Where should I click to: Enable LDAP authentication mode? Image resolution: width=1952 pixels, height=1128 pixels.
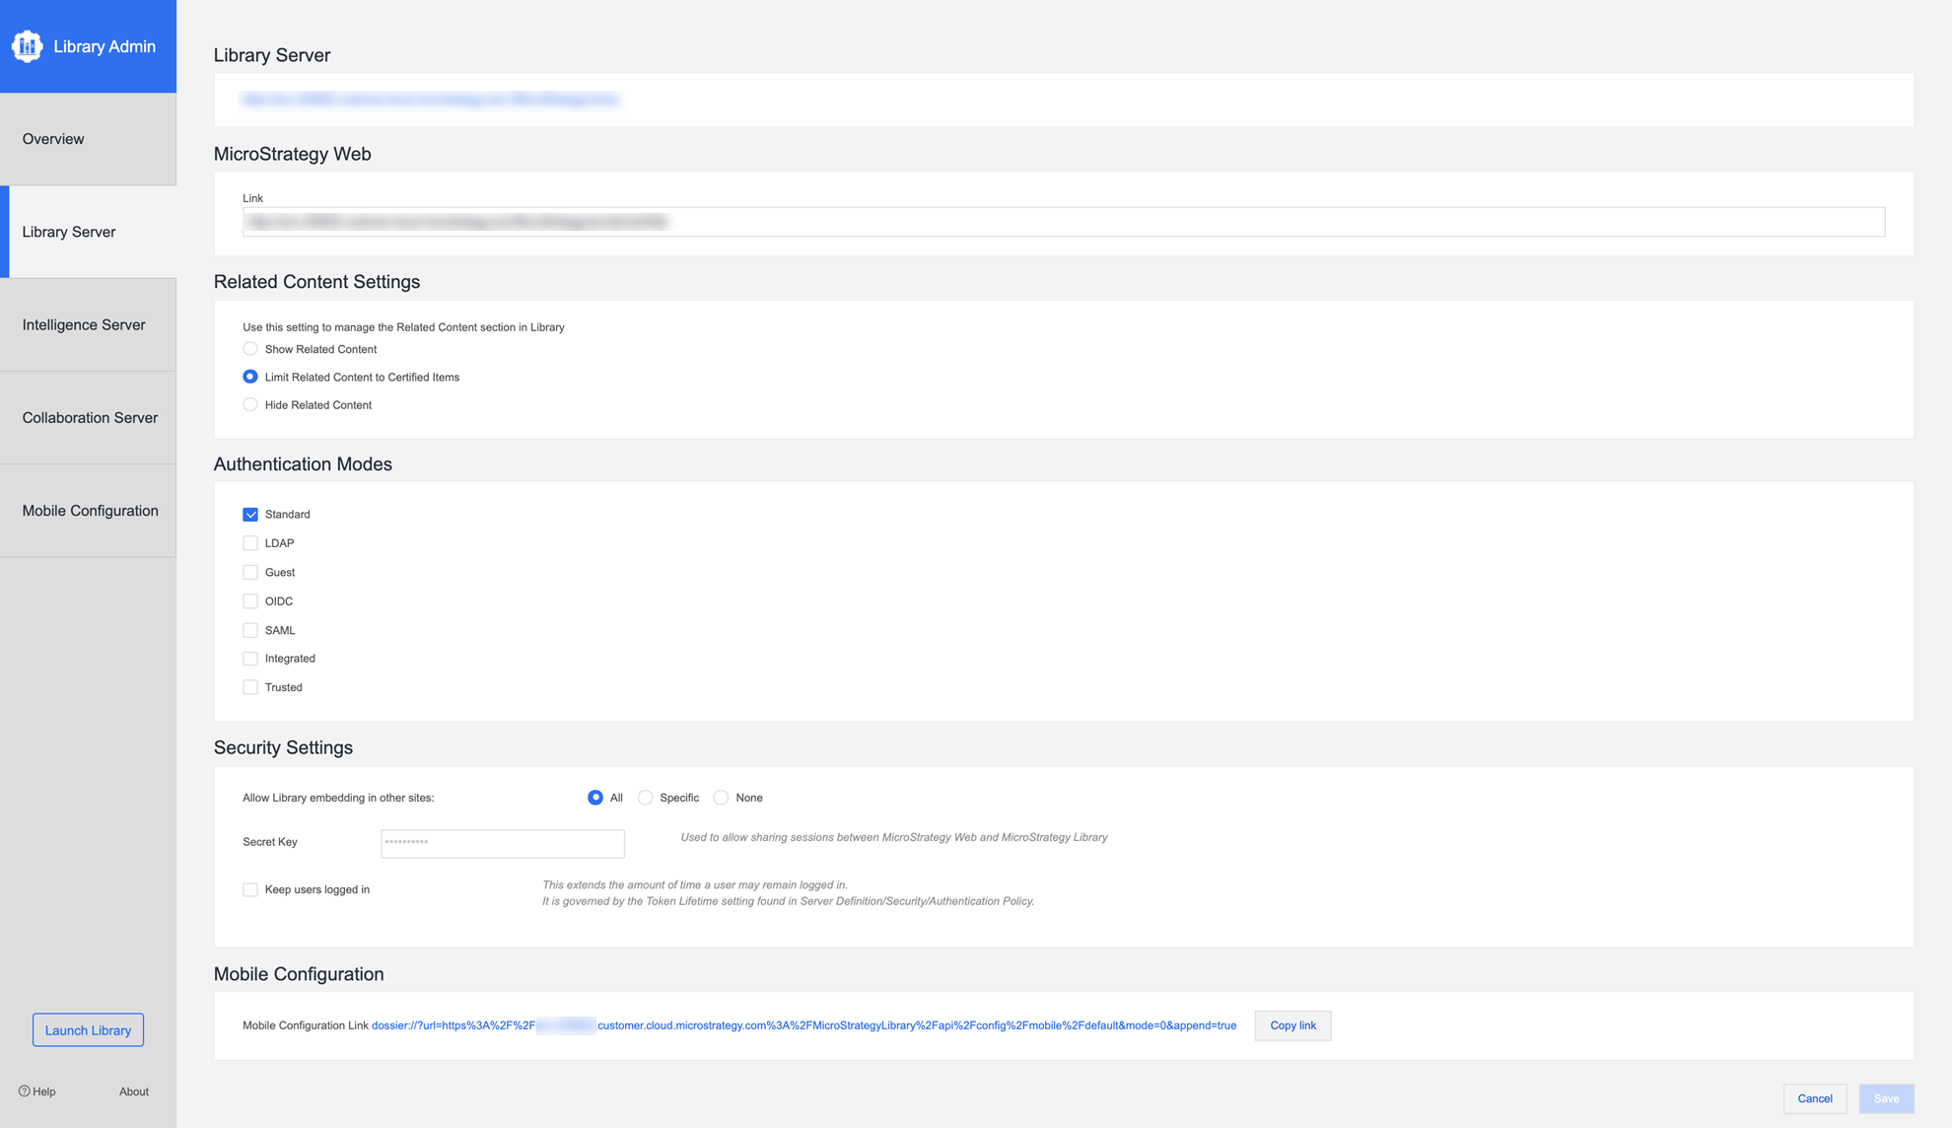pos(250,543)
